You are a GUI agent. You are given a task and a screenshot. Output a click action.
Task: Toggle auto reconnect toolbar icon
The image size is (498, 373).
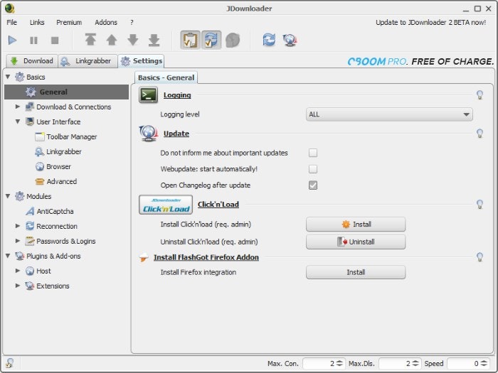tap(211, 40)
